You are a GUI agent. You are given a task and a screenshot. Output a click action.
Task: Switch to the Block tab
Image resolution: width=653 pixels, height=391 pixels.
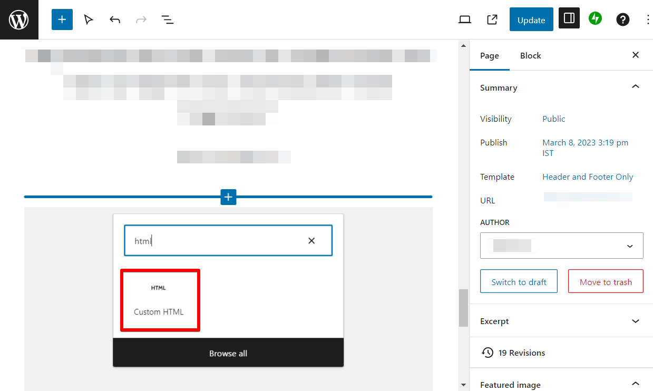530,55
